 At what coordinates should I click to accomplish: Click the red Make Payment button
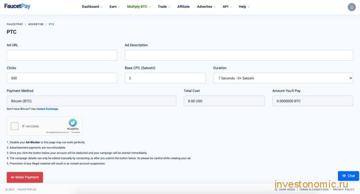click(25, 177)
